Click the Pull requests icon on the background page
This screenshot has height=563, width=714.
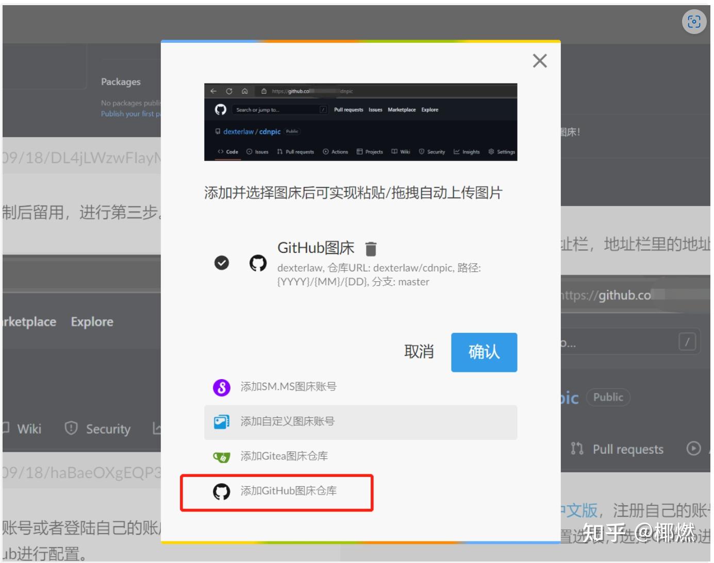(x=577, y=449)
